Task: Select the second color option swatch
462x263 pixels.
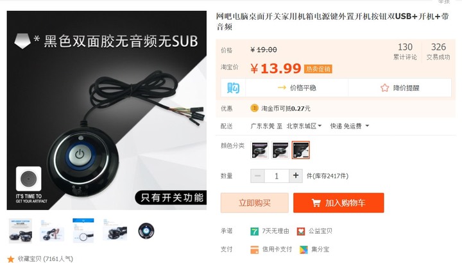Action: [x=280, y=150]
